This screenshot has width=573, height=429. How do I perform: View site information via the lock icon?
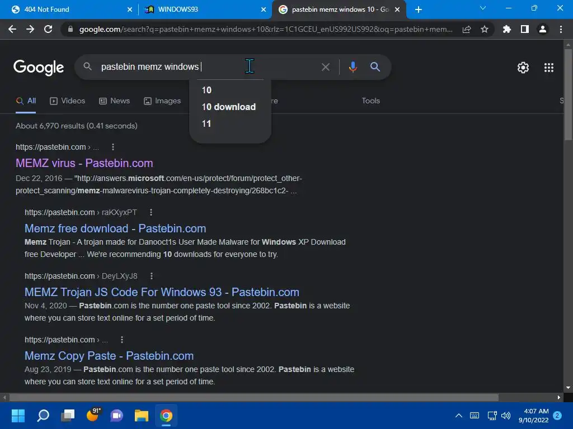click(71, 29)
